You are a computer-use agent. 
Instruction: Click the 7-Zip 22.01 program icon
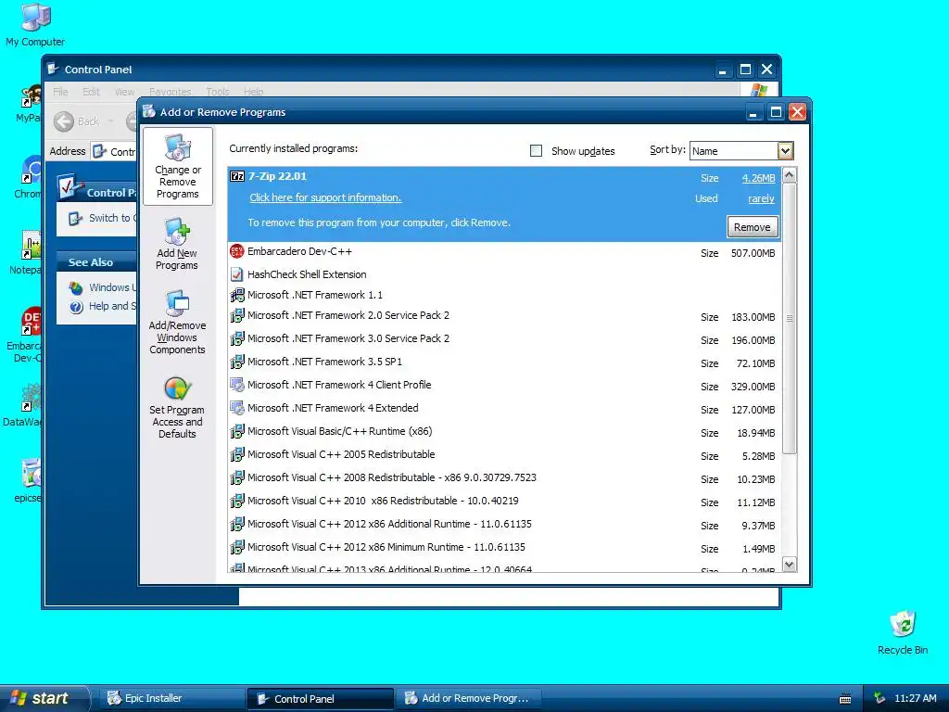pos(237,177)
